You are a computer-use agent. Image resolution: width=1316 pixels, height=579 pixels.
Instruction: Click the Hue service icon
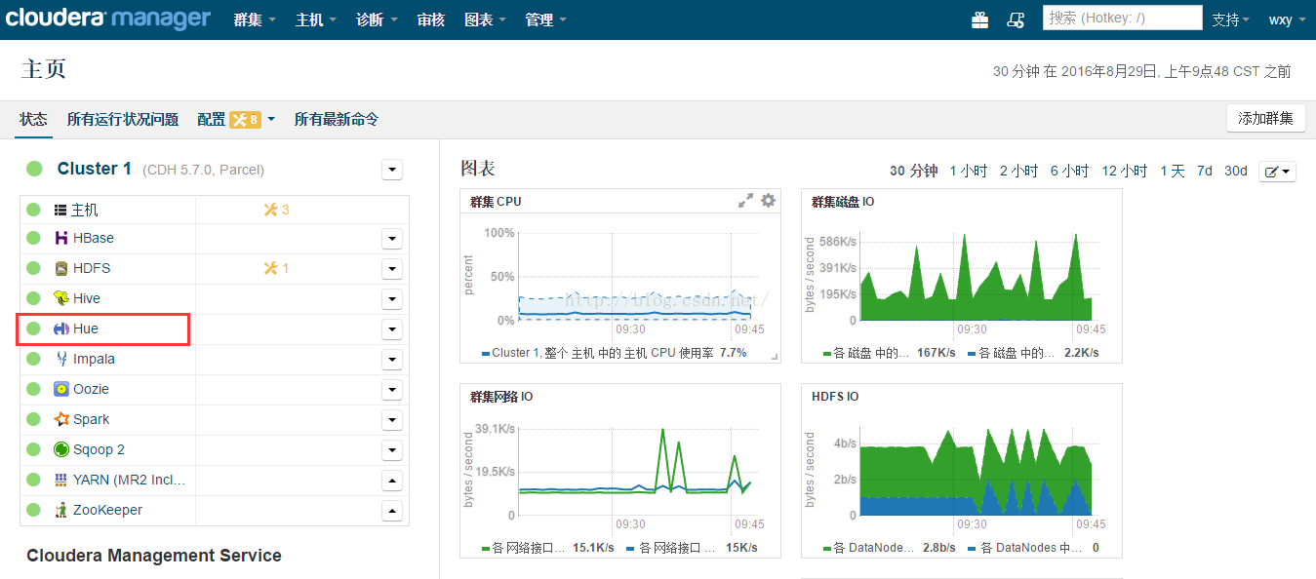(x=61, y=328)
